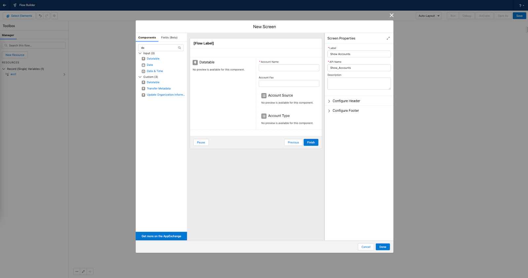Click the Save button in toolbar
The height and width of the screenshot is (278, 528).
click(x=519, y=16)
